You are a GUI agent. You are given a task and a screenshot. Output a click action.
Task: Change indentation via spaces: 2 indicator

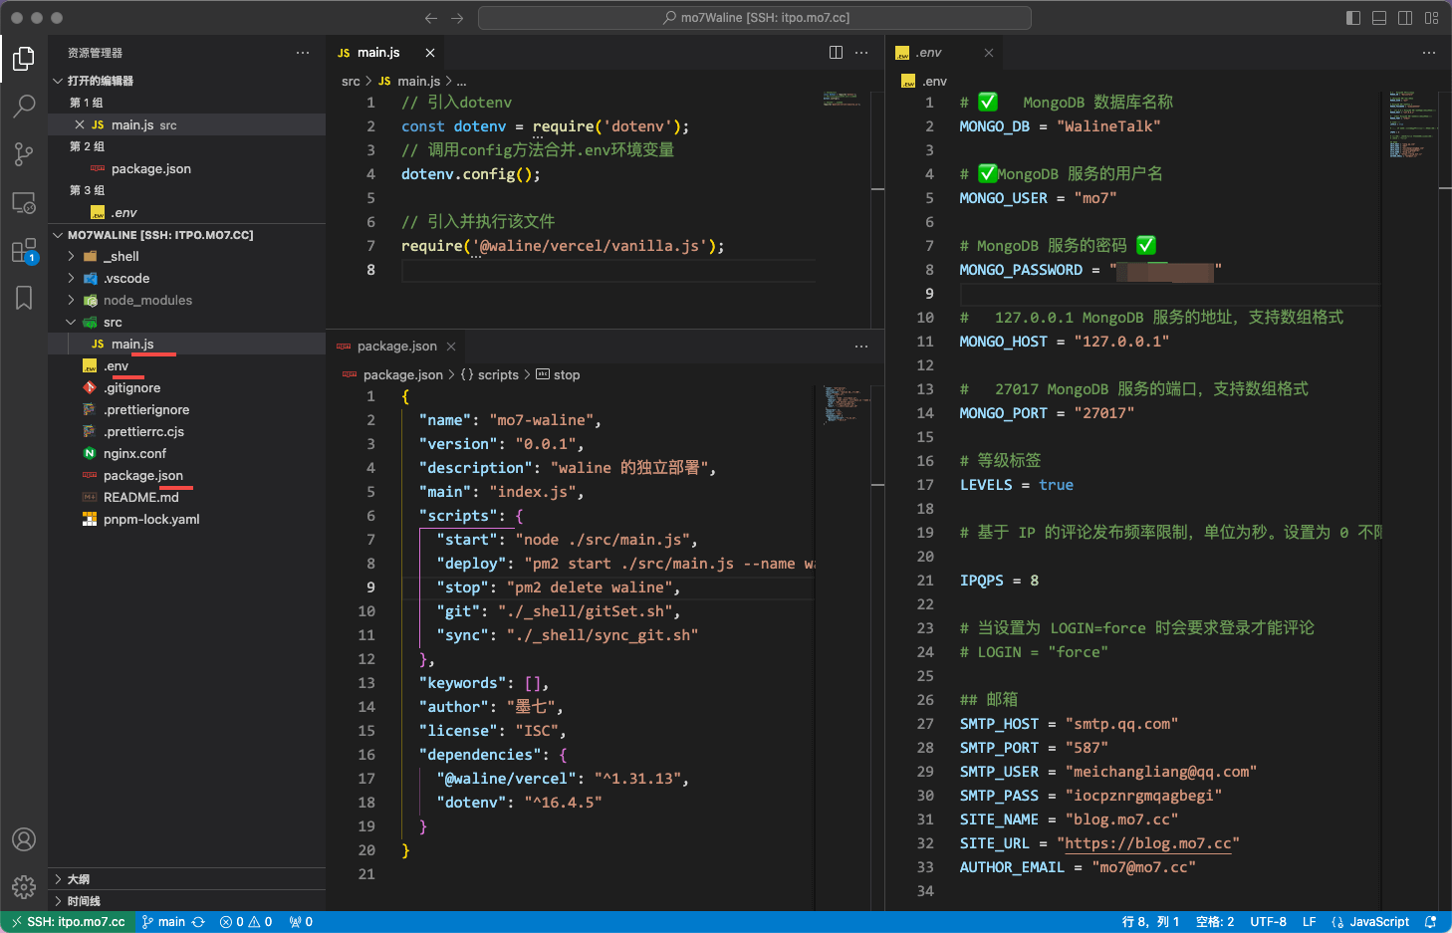click(1215, 922)
